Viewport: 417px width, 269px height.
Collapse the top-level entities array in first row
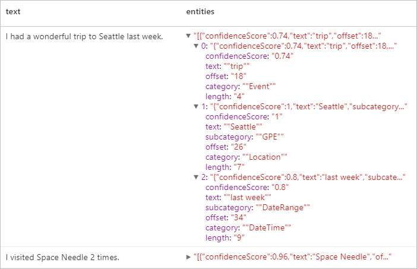pyautogui.click(x=189, y=37)
